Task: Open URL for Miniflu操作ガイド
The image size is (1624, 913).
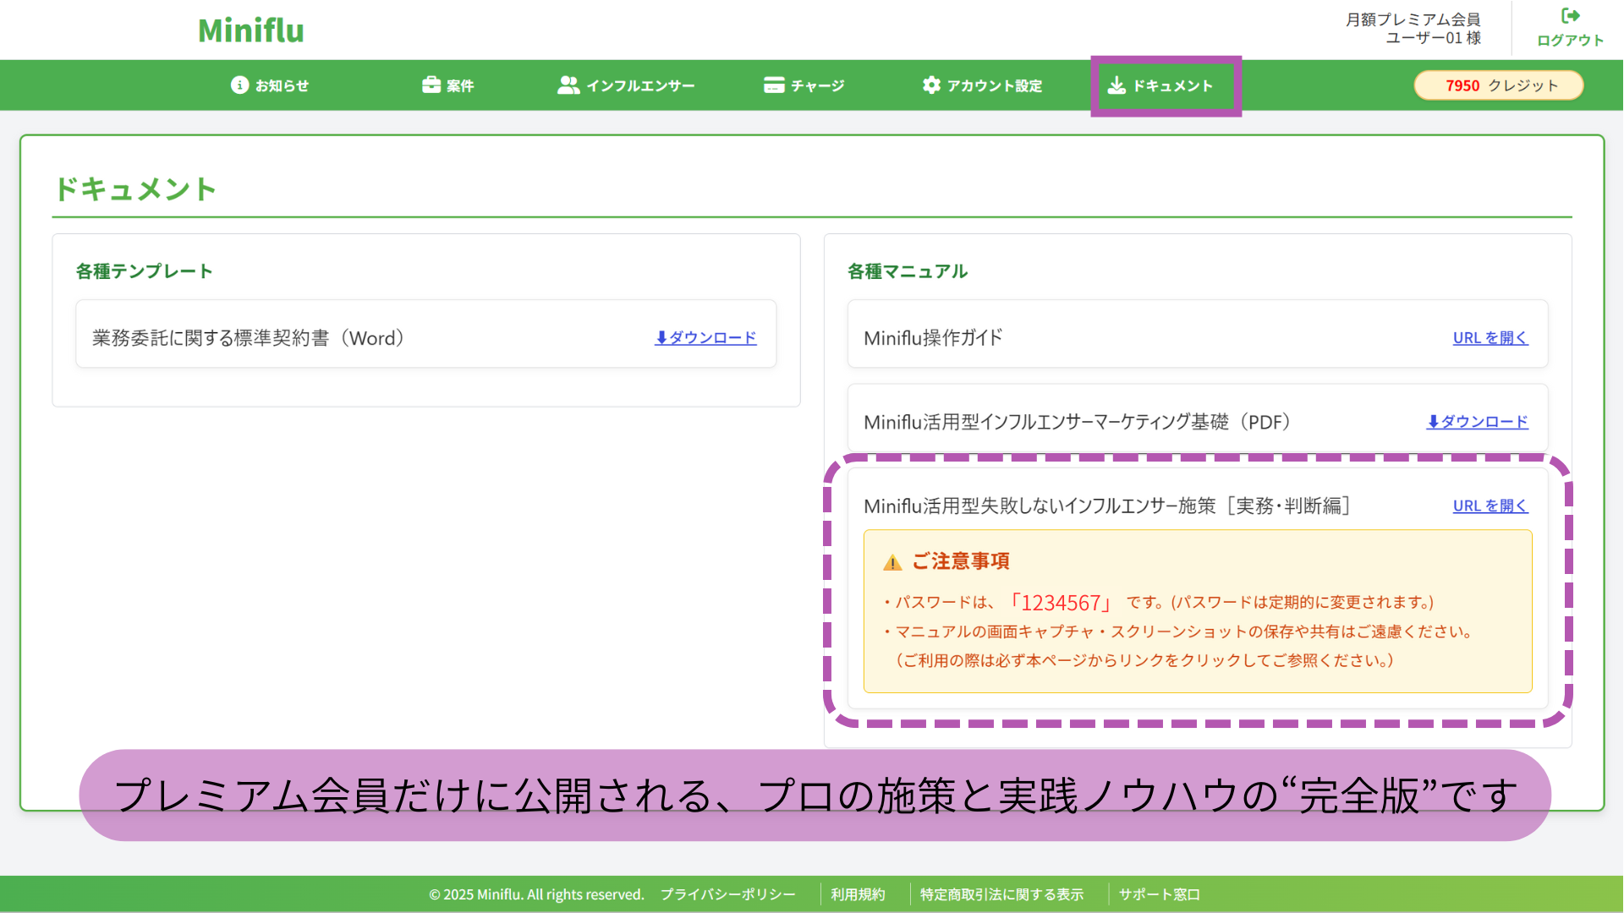Action: click(1490, 337)
